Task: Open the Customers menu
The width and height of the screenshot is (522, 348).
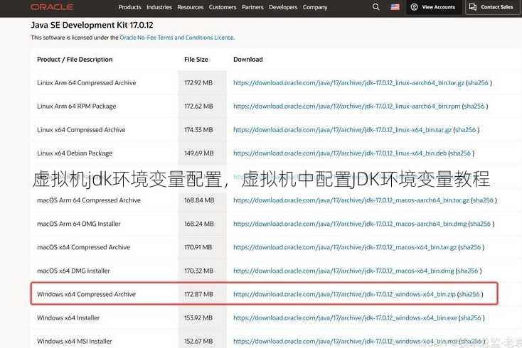Action: pyautogui.click(x=223, y=7)
